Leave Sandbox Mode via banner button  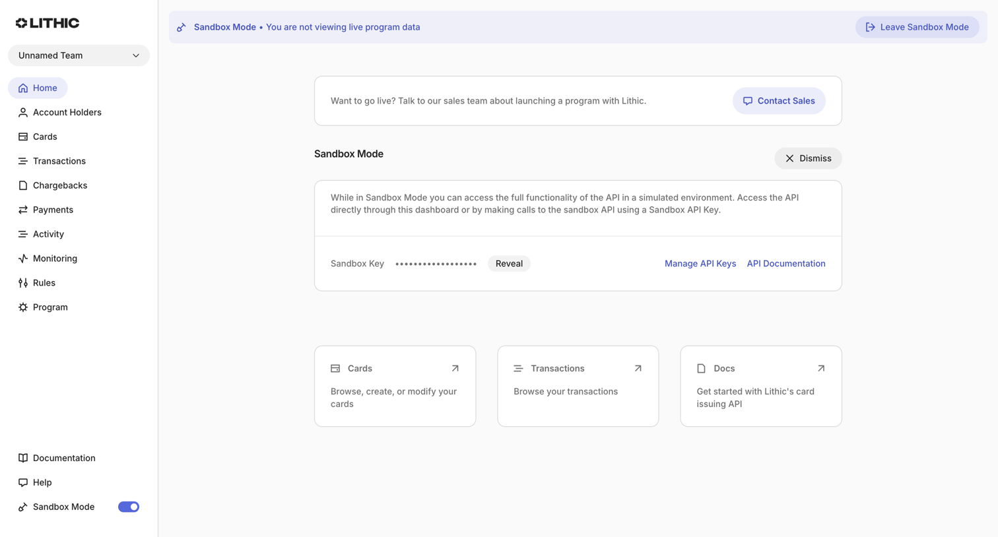pyautogui.click(x=917, y=27)
